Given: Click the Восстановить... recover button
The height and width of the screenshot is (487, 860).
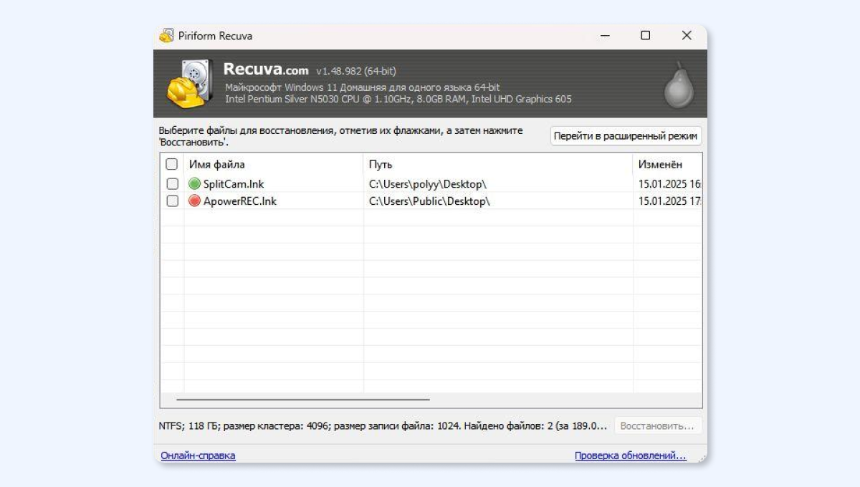Looking at the screenshot, I should (657, 426).
